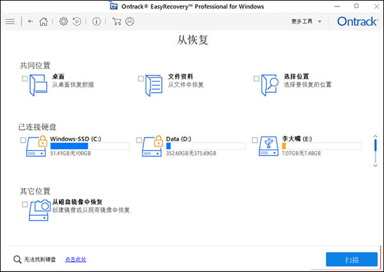Click the 从恢复 page title
This screenshot has height=272, width=384.
click(x=193, y=40)
